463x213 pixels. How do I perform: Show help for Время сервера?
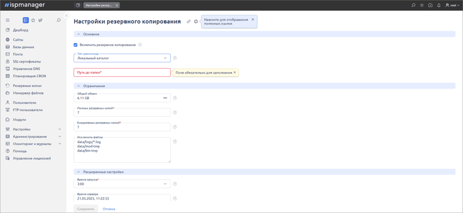[x=174, y=198]
